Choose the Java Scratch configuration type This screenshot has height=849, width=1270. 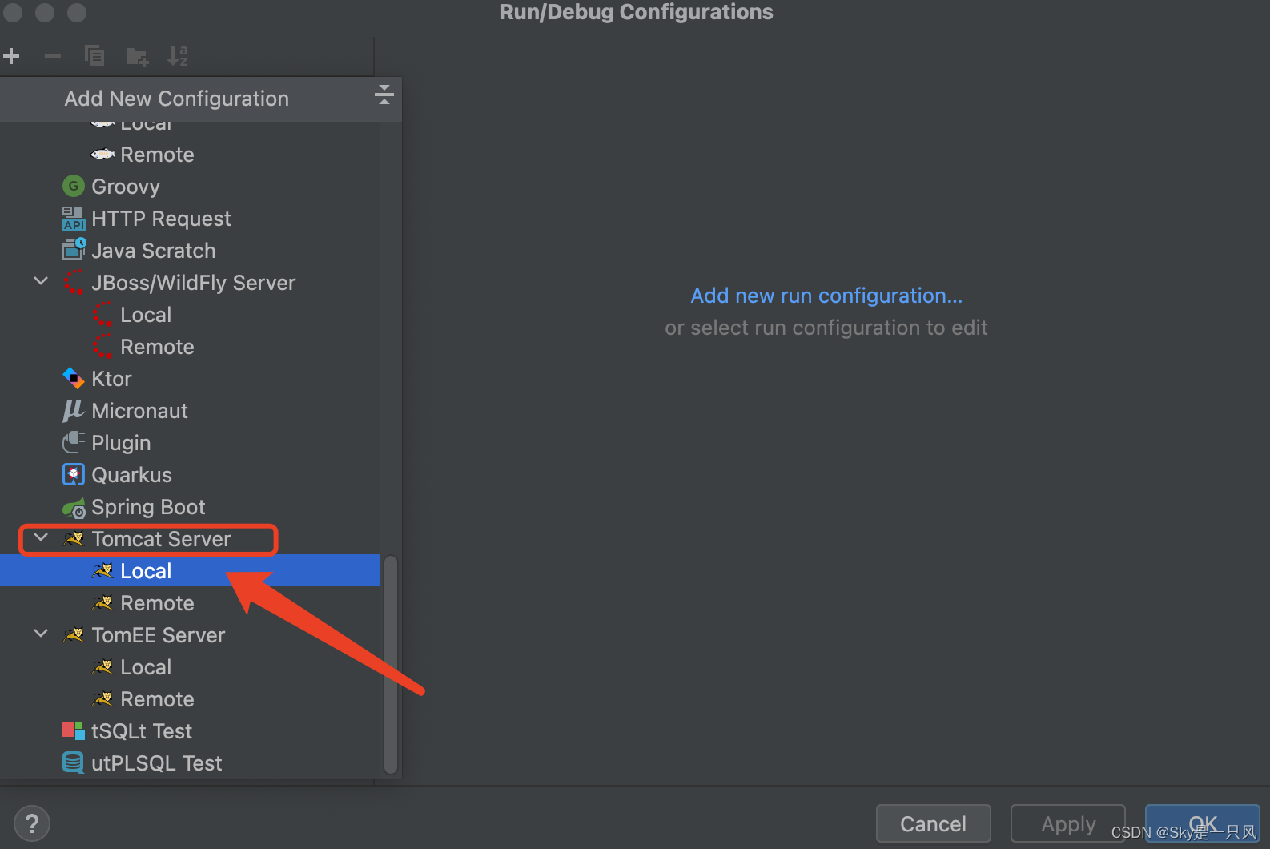[190, 250]
